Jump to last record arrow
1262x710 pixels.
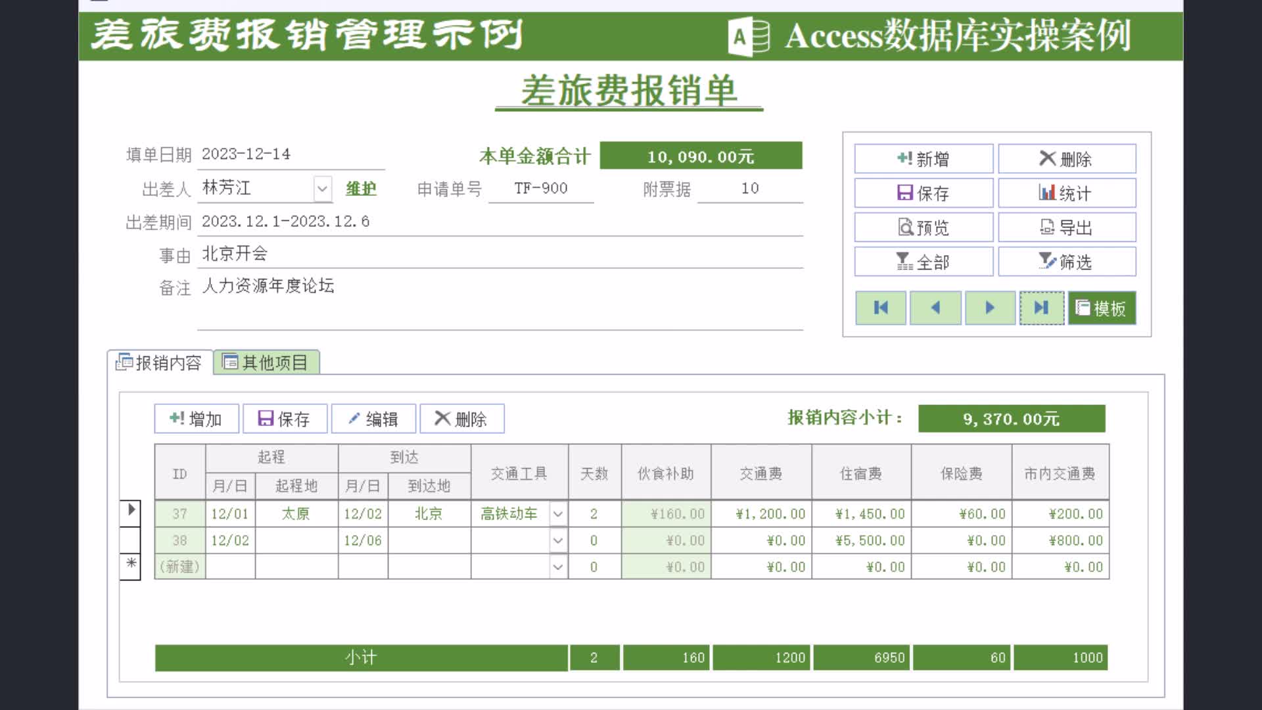point(1042,308)
